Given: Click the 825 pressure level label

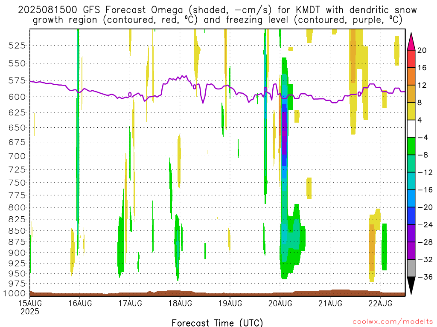Looking at the screenshot, I should pos(17,219).
